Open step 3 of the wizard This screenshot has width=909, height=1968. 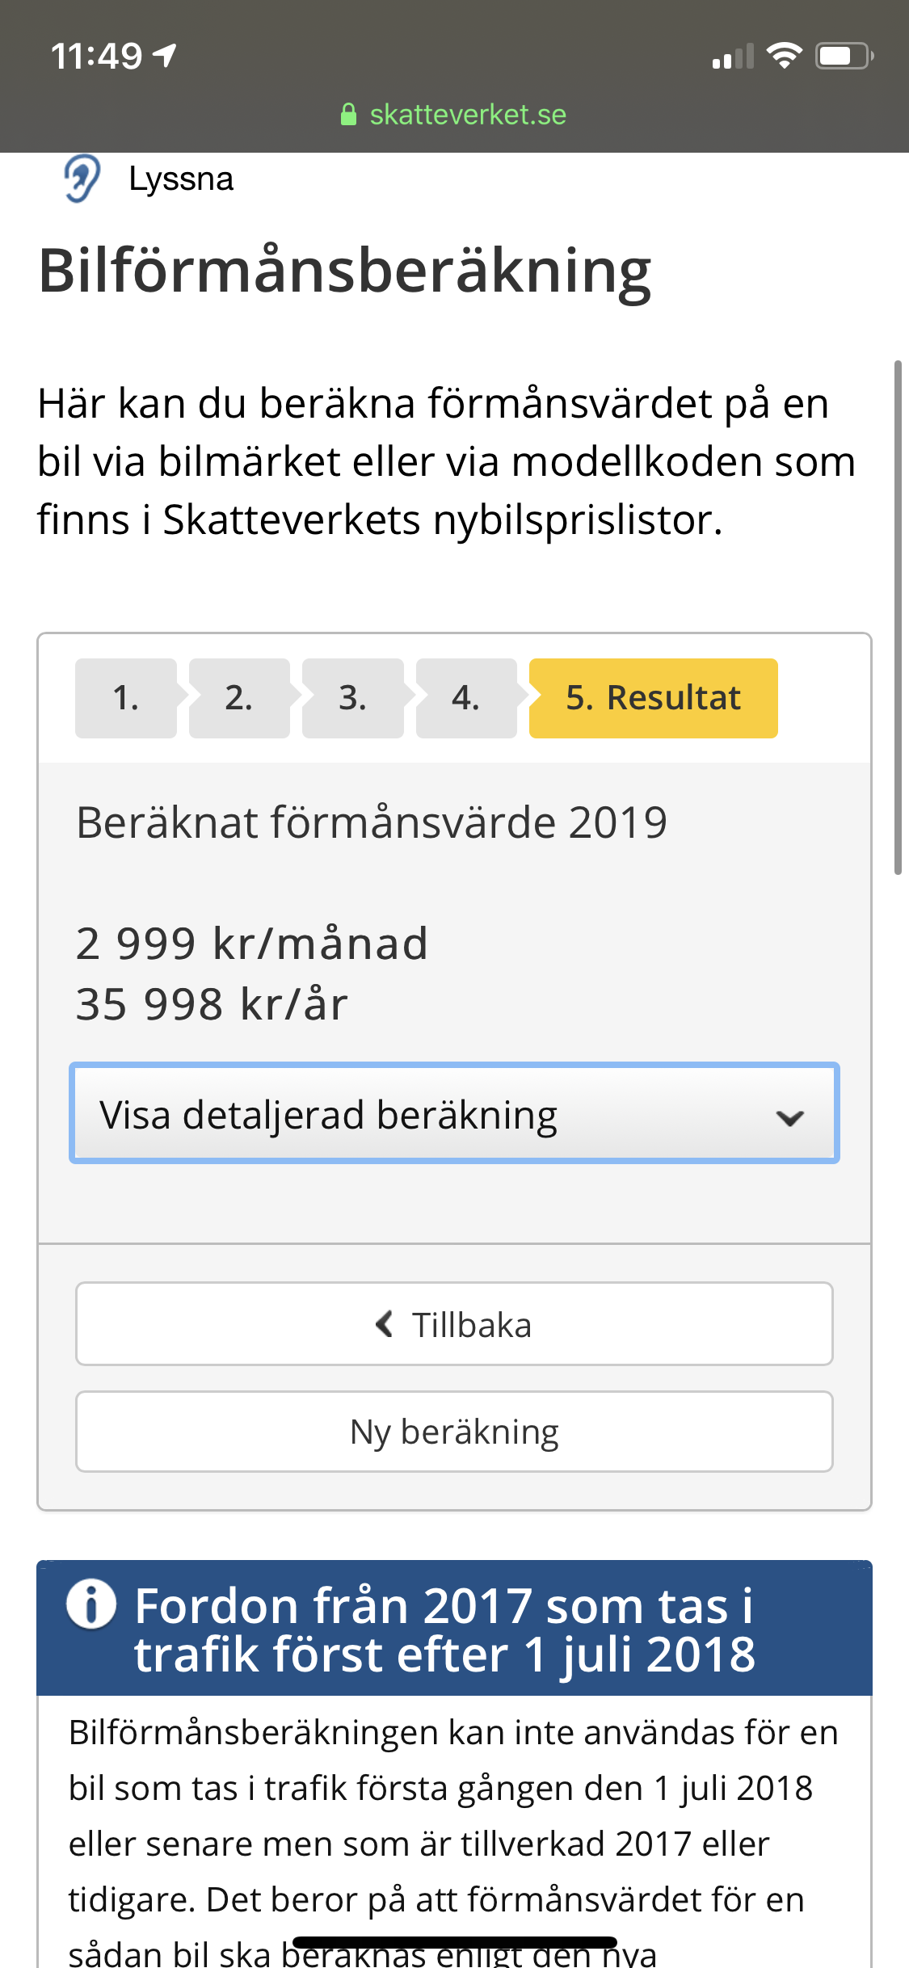(x=352, y=698)
